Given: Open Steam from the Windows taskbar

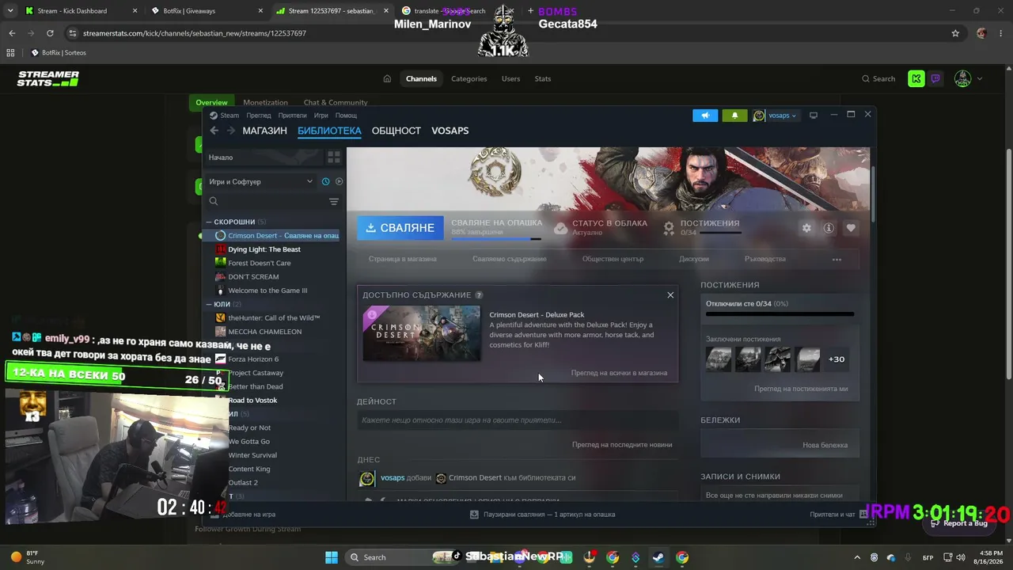Looking at the screenshot, I should (658, 557).
